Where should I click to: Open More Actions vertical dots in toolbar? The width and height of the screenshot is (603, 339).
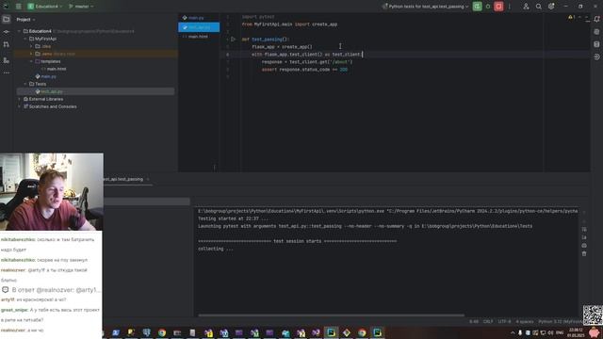(x=510, y=7)
